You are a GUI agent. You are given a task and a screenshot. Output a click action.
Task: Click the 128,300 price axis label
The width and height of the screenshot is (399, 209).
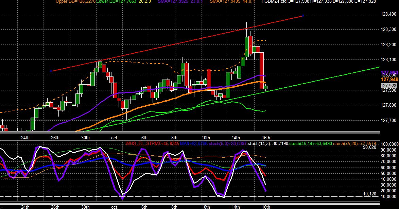coord(388,30)
